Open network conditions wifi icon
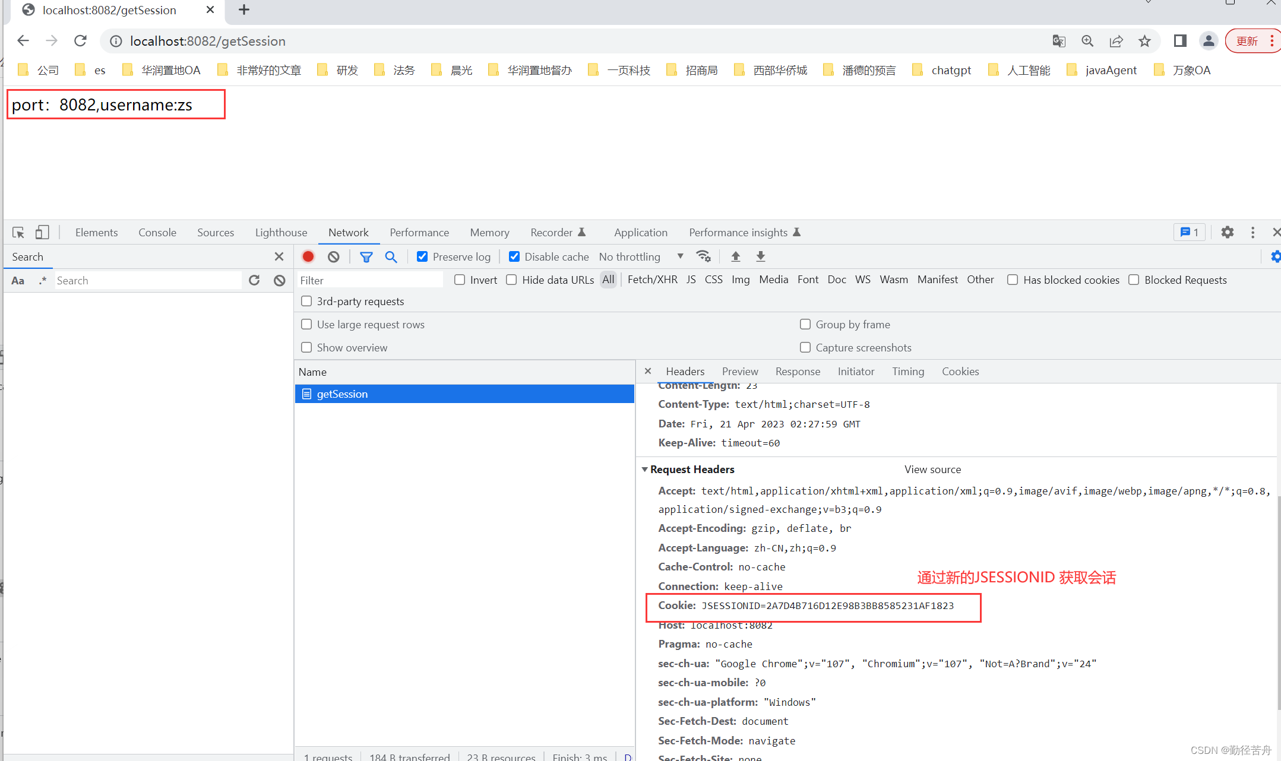 [704, 256]
